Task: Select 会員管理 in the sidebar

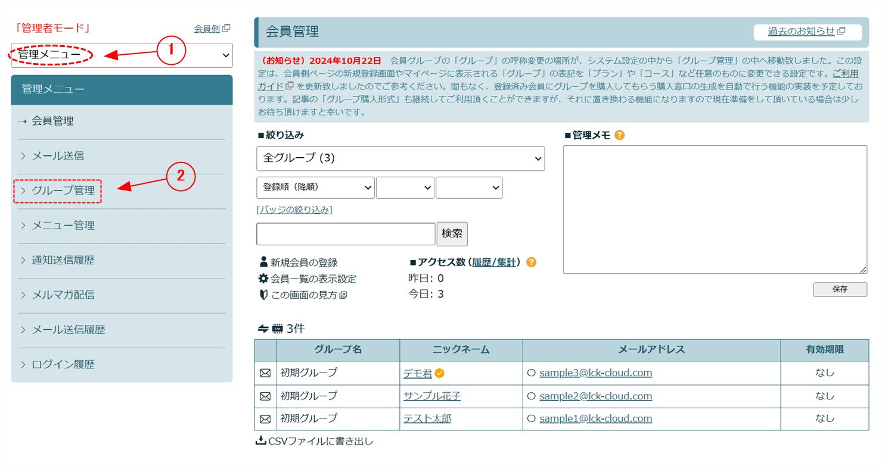Action: (x=52, y=121)
